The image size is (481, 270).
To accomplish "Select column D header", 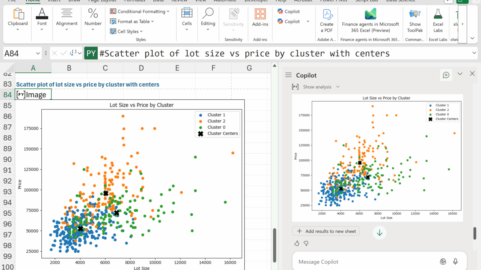I will [x=141, y=68].
